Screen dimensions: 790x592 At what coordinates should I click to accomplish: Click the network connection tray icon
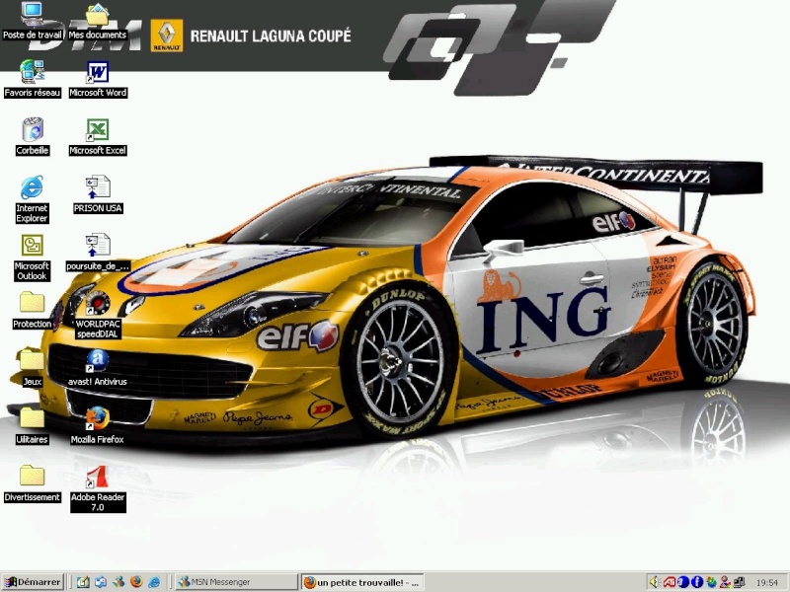(739, 582)
